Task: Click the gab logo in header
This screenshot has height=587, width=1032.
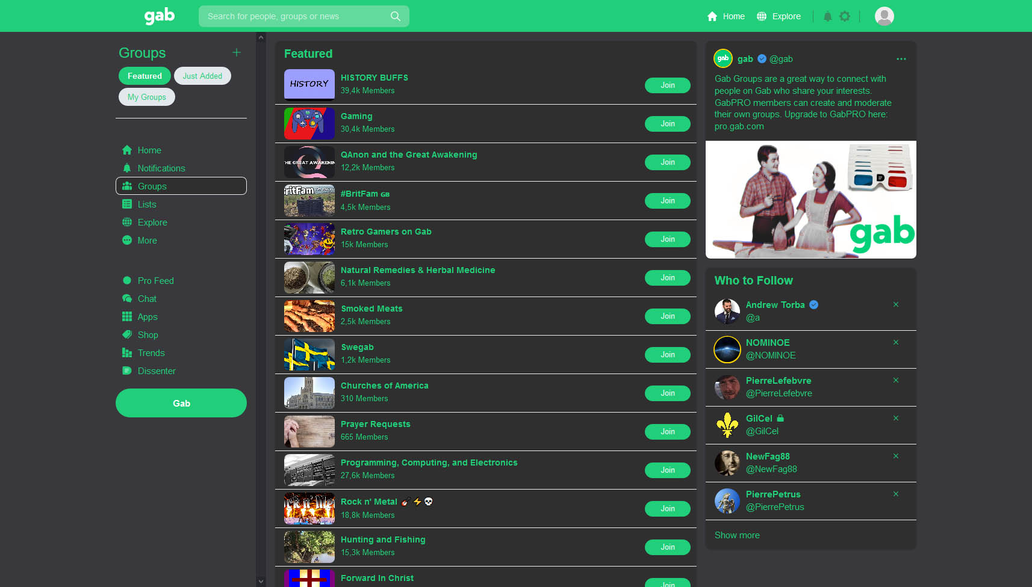Action: click(160, 16)
